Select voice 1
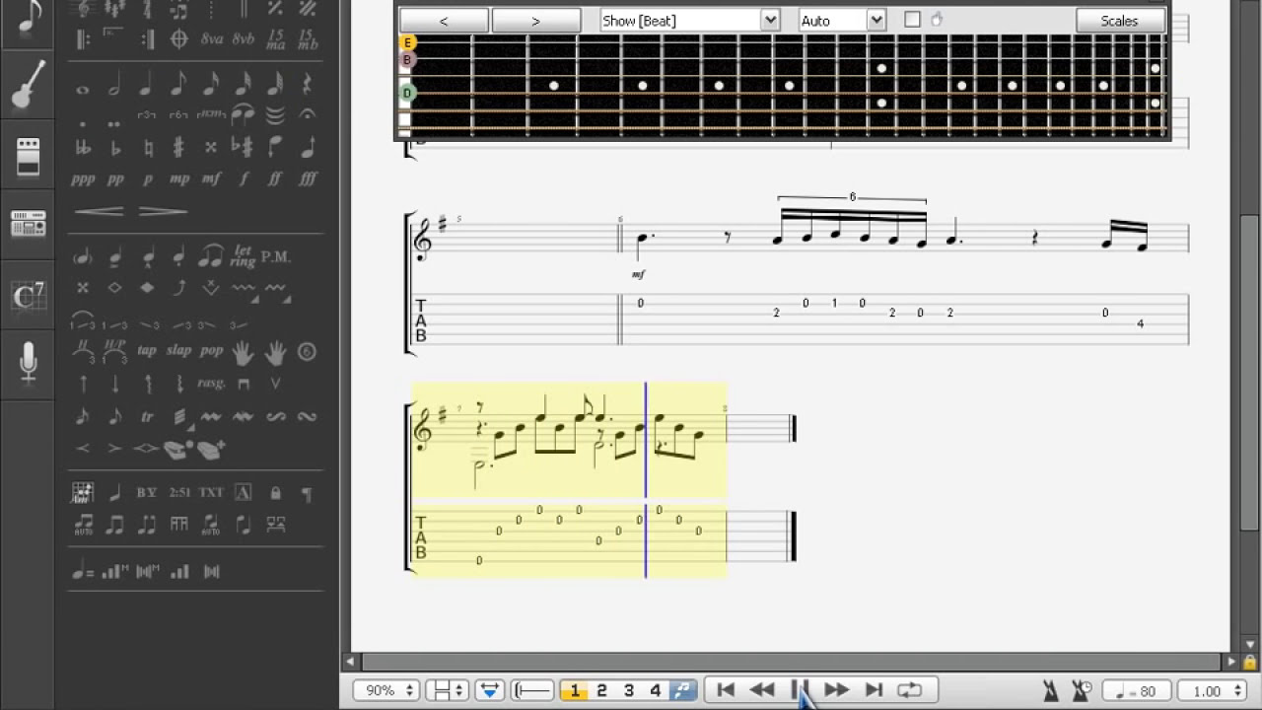Image resolution: width=1262 pixels, height=710 pixels. [575, 690]
